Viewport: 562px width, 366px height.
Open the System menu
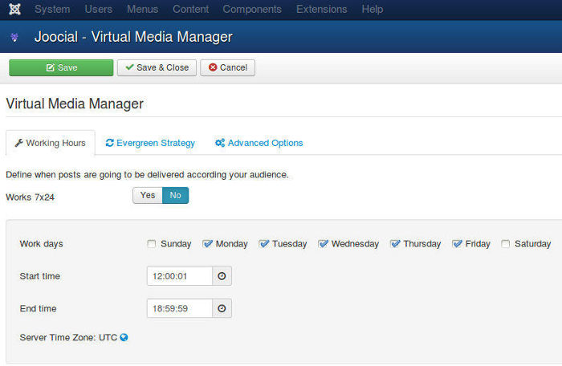coord(52,9)
